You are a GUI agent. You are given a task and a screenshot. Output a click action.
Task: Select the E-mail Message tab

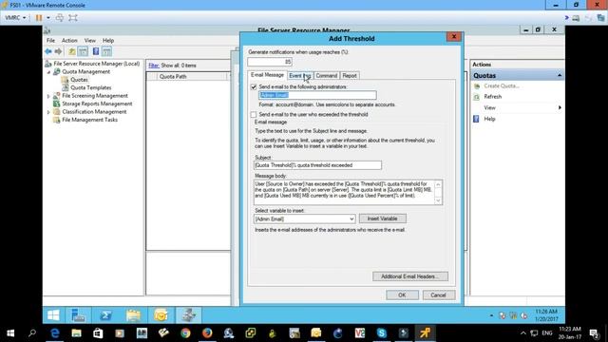267,75
